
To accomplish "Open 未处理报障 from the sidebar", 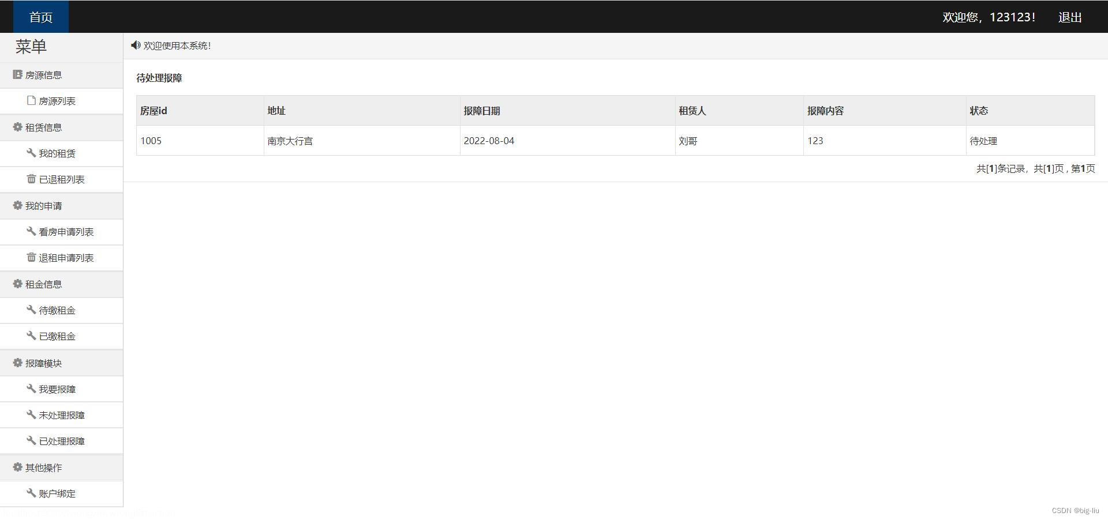I will [x=61, y=415].
